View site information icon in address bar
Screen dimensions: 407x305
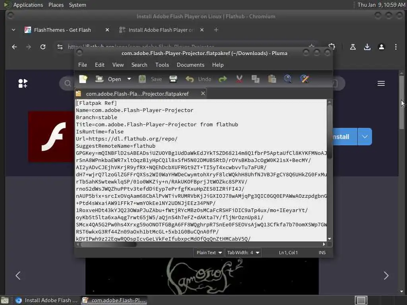60,47
